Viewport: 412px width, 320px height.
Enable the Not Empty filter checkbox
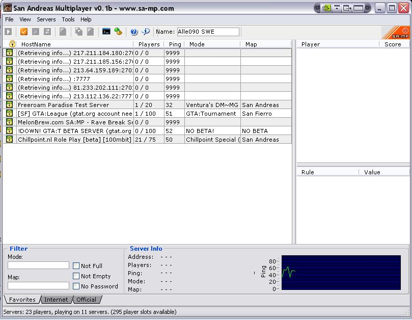[x=76, y=276]
